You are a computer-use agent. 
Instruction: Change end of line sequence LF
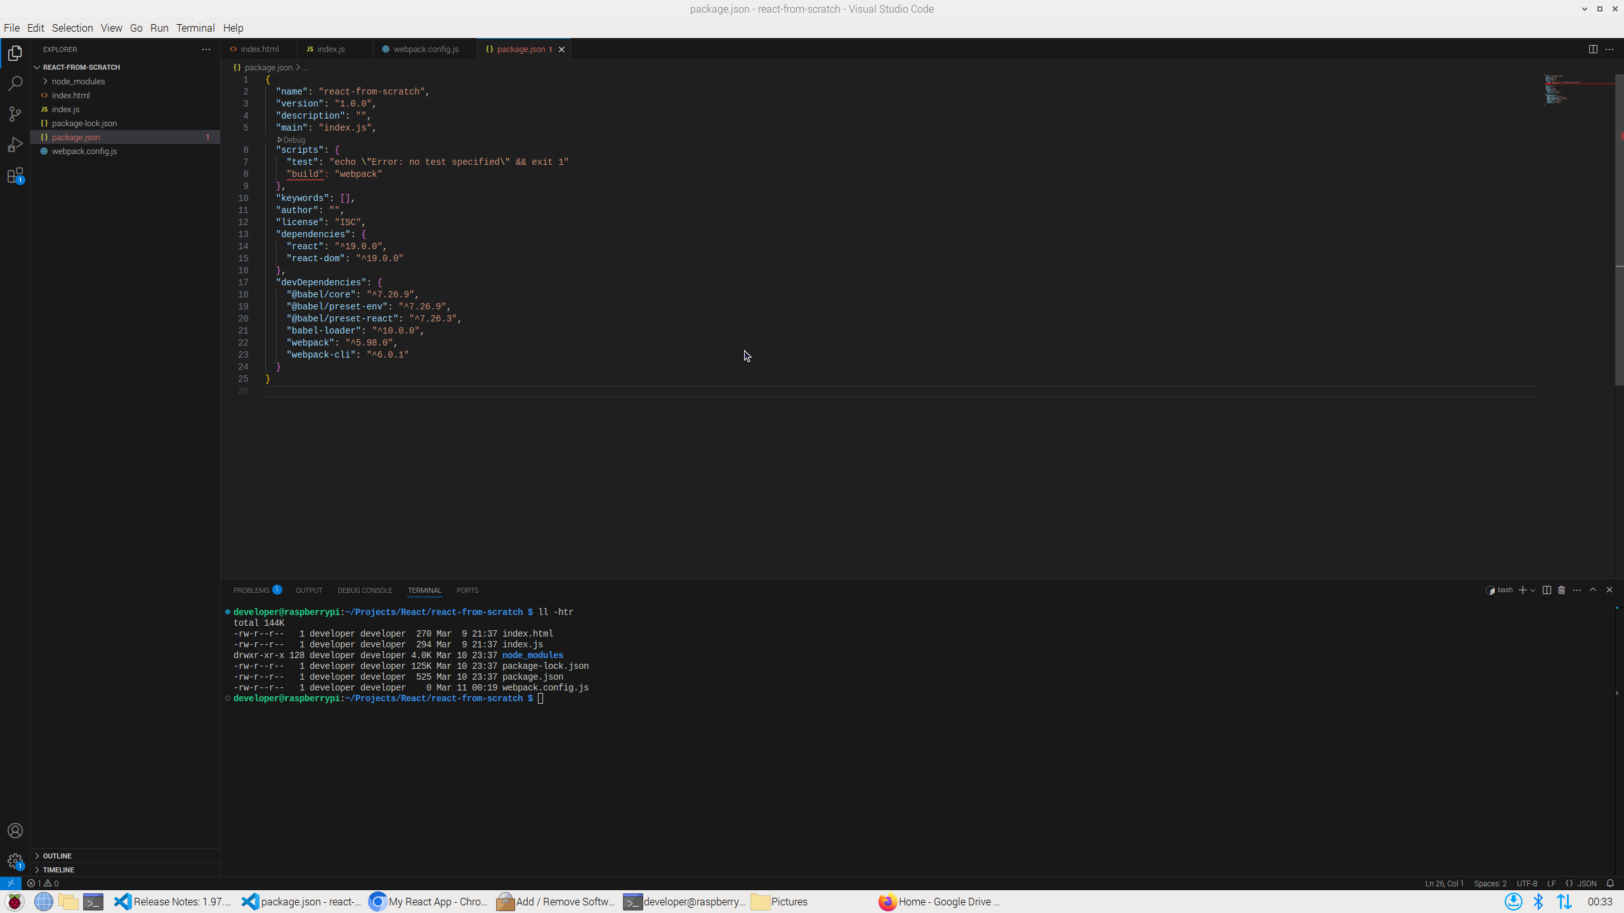pyautogui.click(x=1551, y=883)
